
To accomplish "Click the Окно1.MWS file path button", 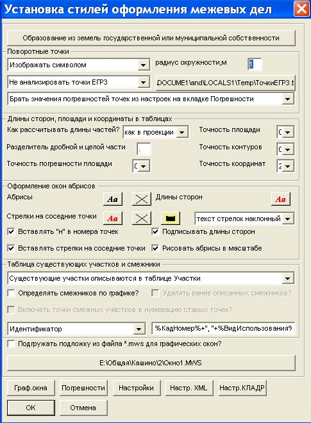I will click(x=151, y=363).
